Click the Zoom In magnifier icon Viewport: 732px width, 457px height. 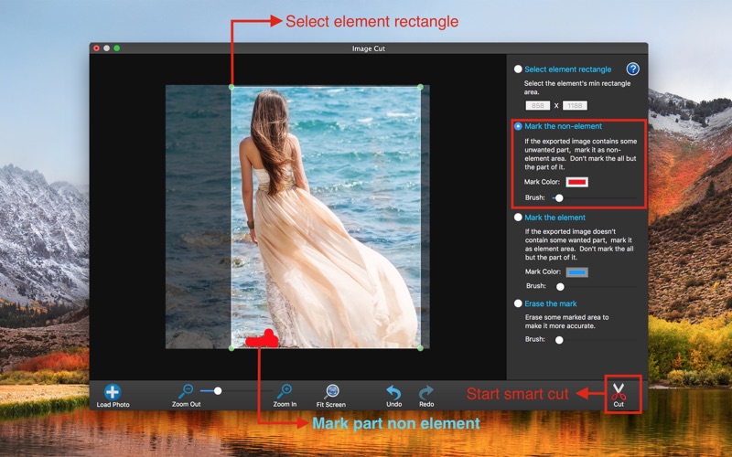click(285, 391)
